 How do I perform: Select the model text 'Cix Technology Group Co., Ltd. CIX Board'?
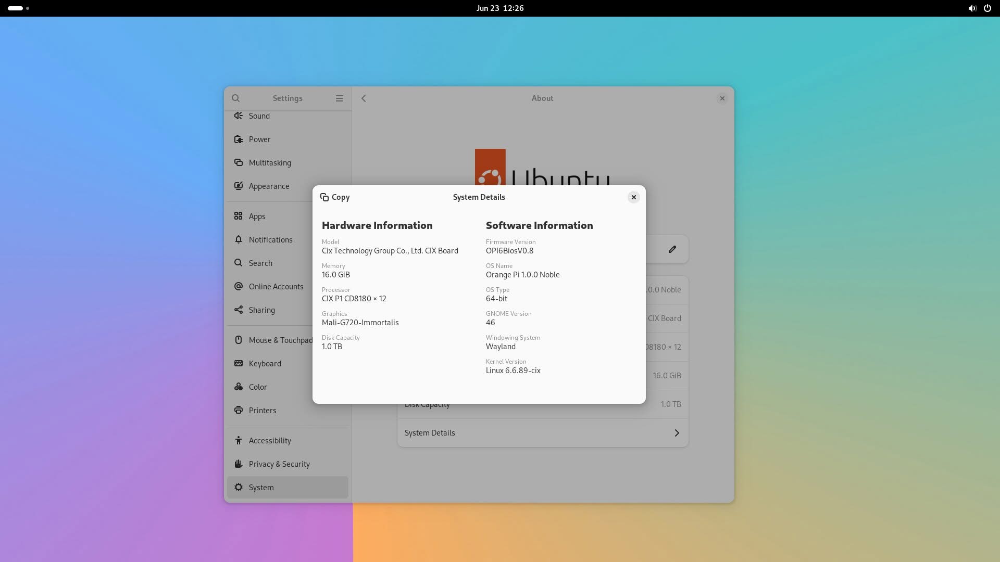pyautogui.click(x=390, y=251)
